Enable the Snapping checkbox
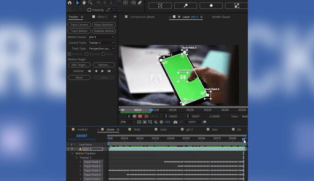This screenshot has height=181, width=314. pos(89,10)
